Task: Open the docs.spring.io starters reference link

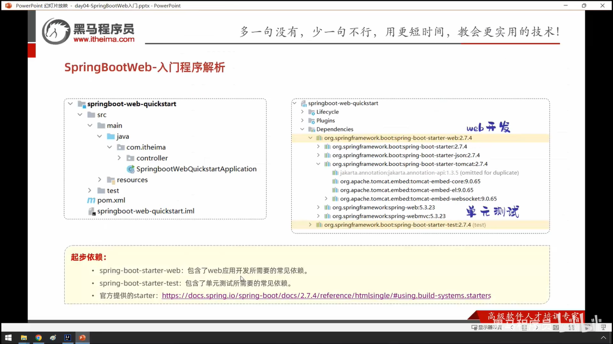Action: coord(326,296)
